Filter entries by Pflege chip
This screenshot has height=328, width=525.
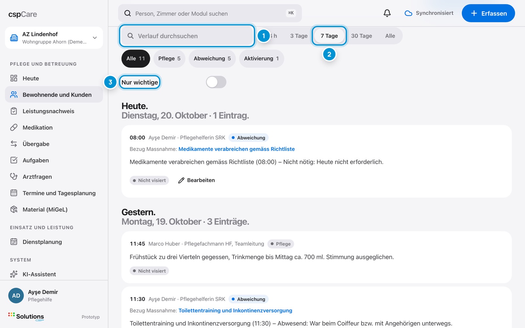pos(169,59)
